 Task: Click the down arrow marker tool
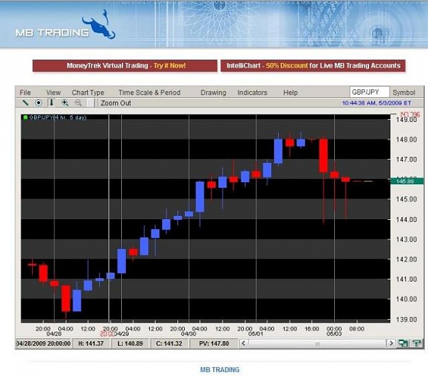coord(51,103)
